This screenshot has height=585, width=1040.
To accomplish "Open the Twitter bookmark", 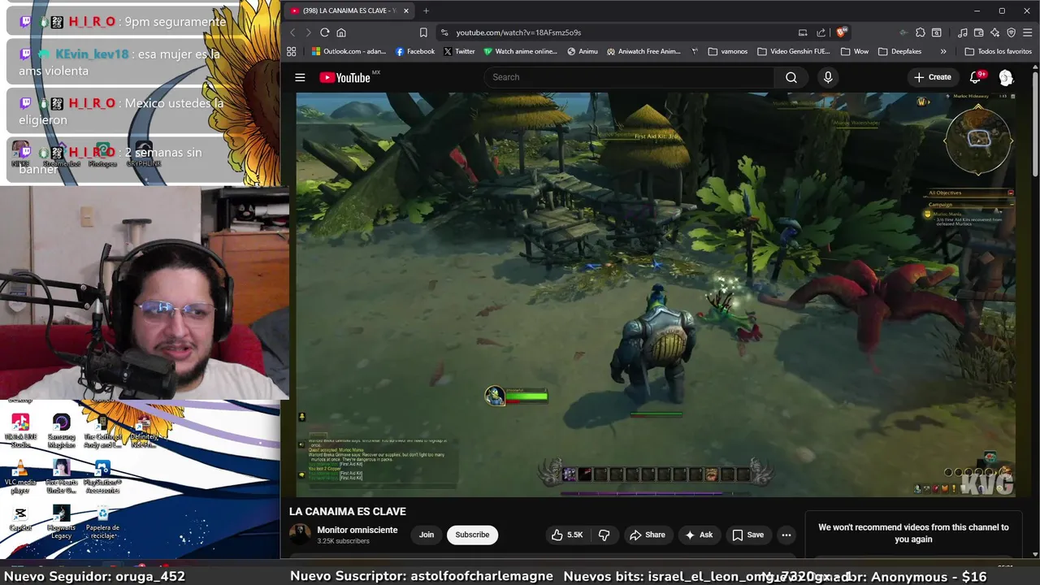I will coord(459,51).
